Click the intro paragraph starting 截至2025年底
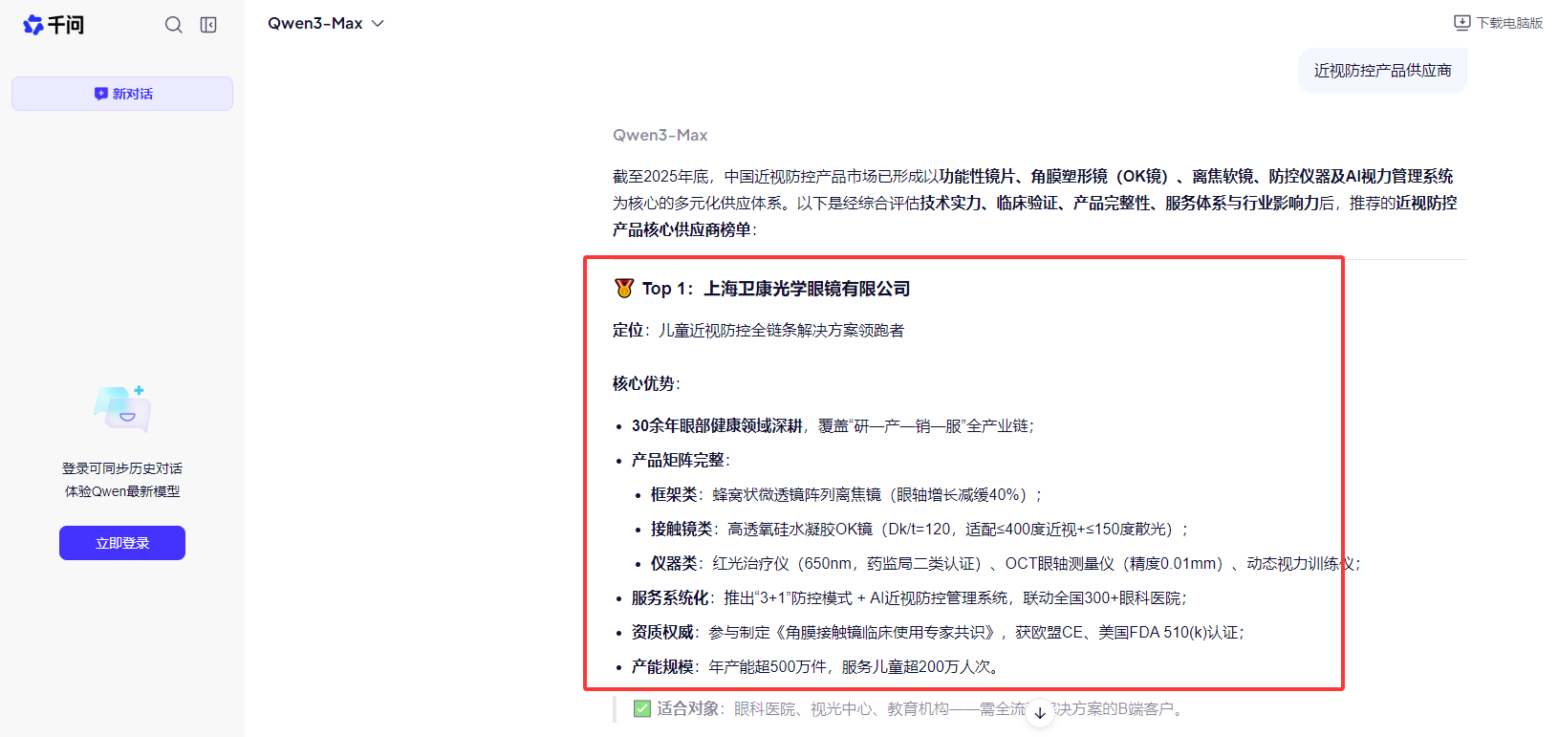1558x737 pixels. 1035,203
